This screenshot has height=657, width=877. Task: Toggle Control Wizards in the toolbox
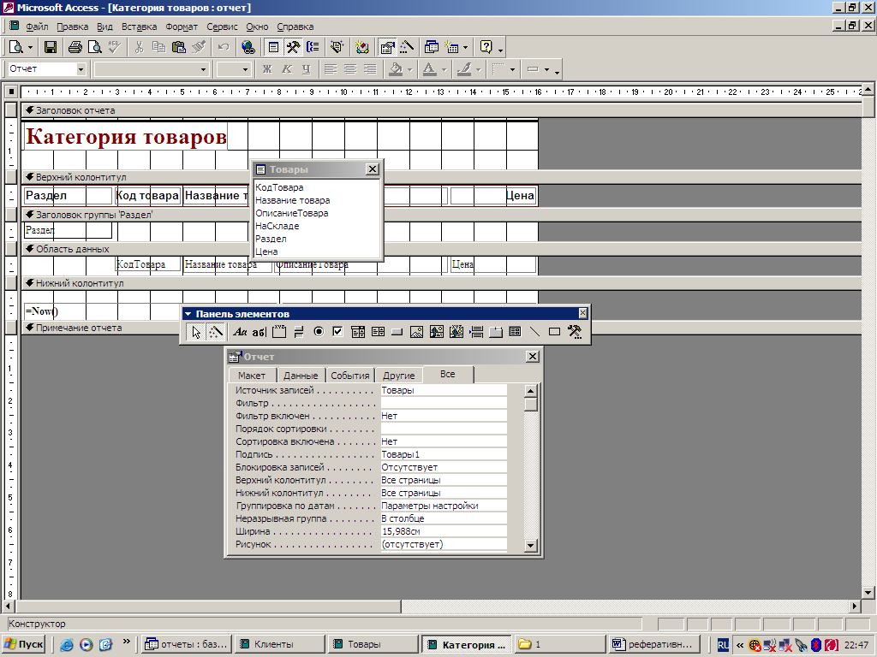215,332
